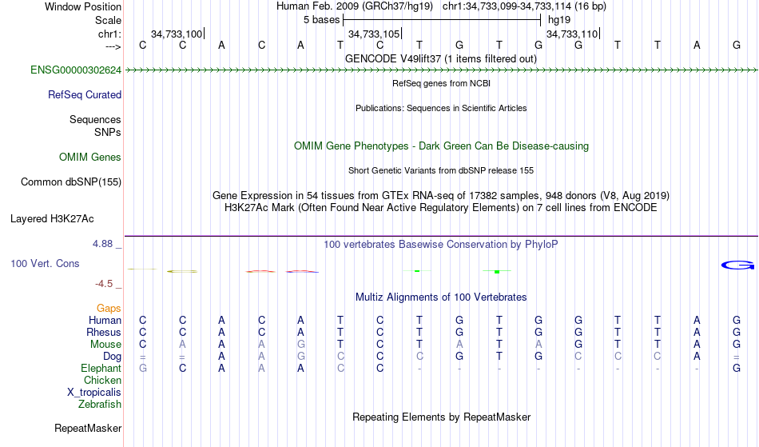Image resolution: width=759 pixels, height=447 pixels.
Task: Click the only T in the Dog row
Action: pyautogui.click(x=499, y=357)
